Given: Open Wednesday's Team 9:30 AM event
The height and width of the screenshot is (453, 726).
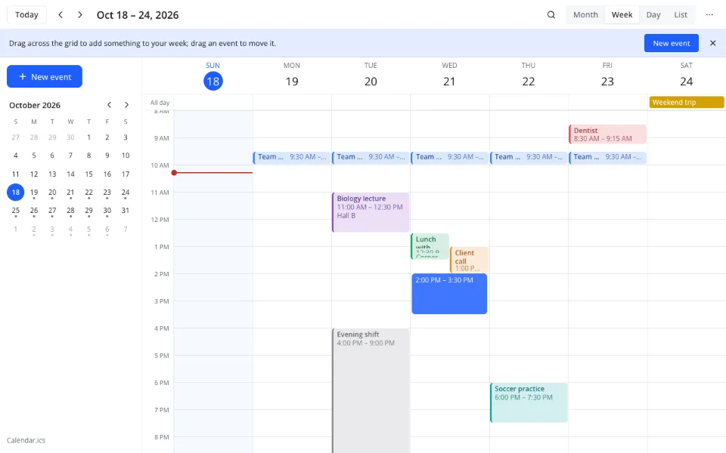Looking at the screenshot, I should [449, 157].
